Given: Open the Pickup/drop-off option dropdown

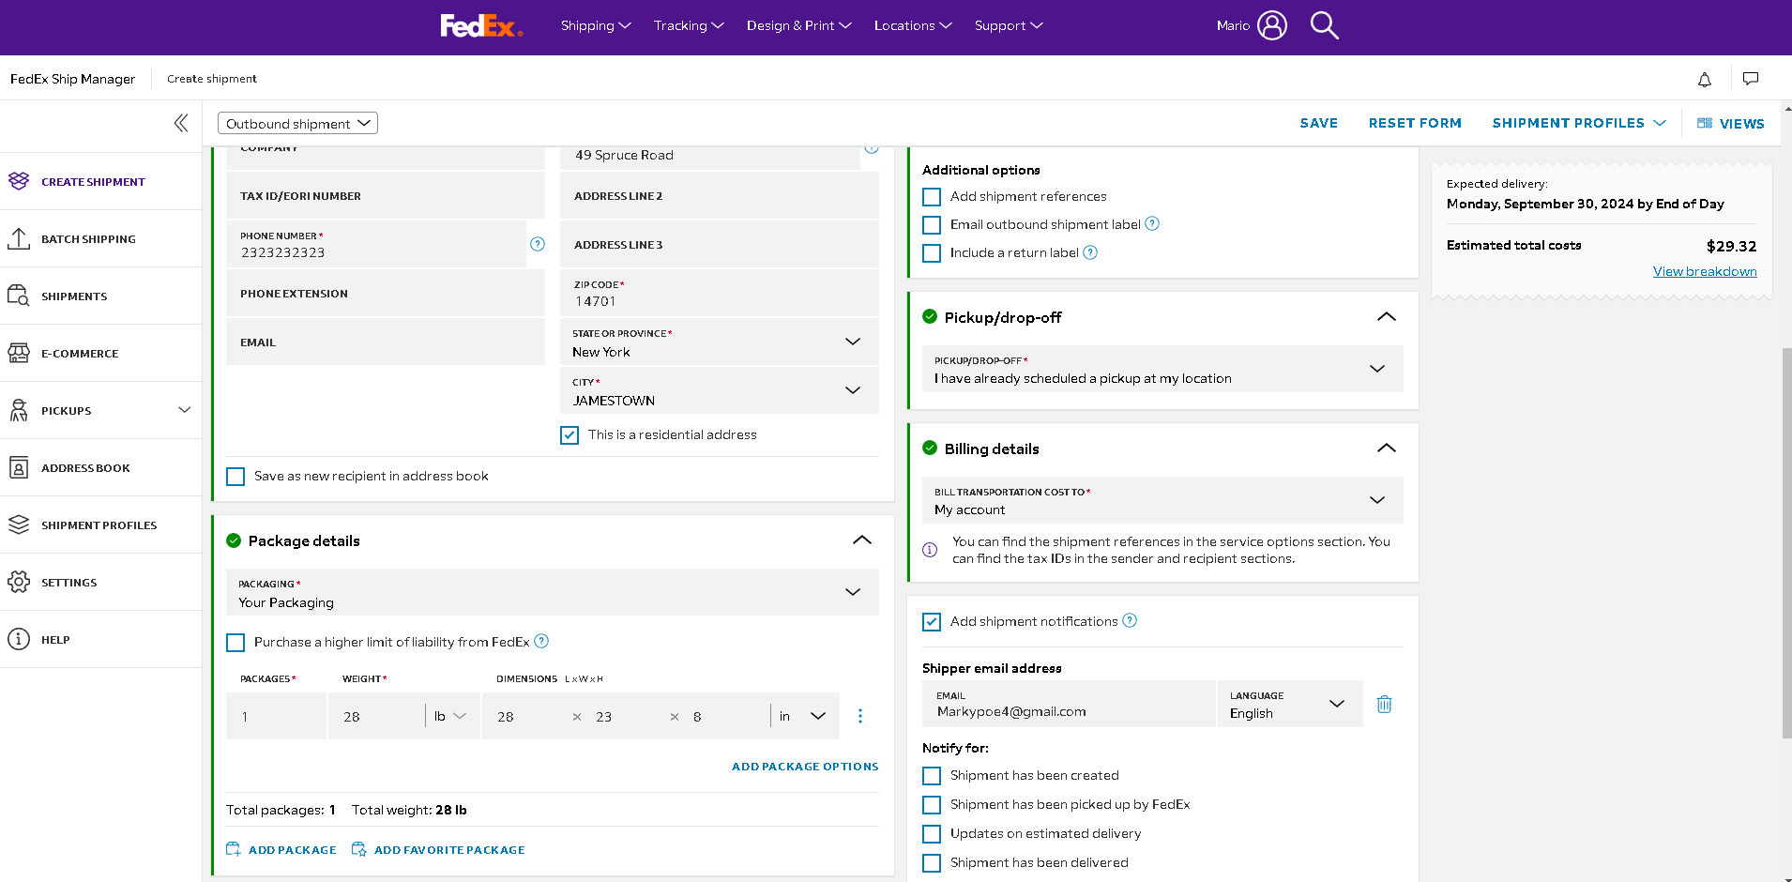Looking at the screenshot, I should pyautogui.click(x=1162, y=369).
